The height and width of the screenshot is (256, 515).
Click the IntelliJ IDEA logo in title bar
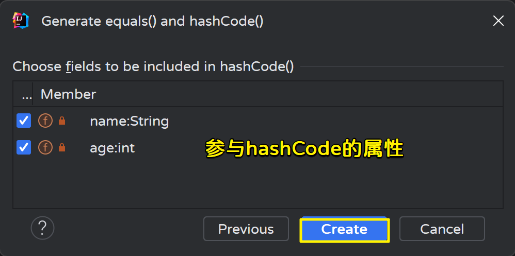coord(20,21)
